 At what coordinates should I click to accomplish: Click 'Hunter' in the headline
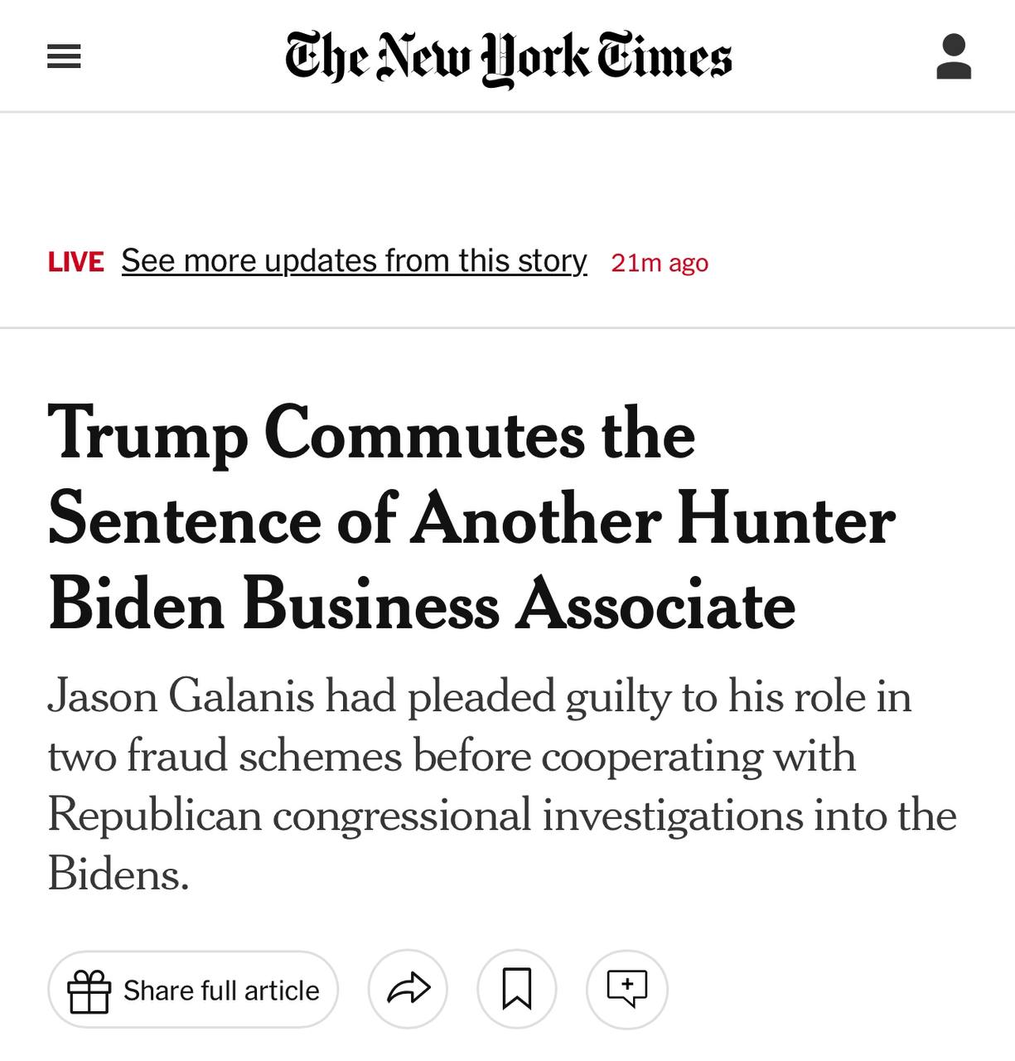click(x=786, y=521)
